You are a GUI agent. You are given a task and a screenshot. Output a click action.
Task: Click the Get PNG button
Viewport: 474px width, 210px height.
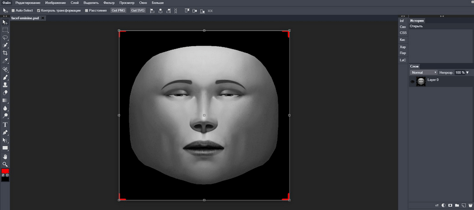point(118,10)
